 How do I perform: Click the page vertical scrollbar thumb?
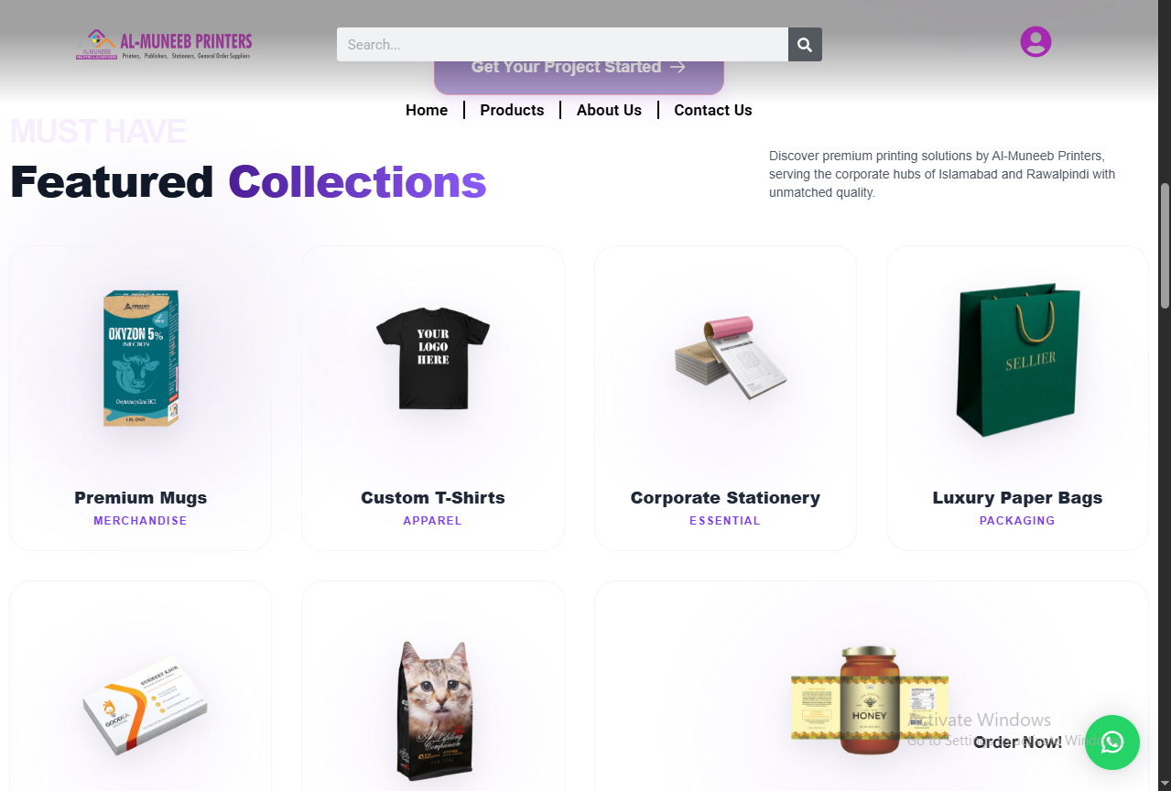(1165, 245)
